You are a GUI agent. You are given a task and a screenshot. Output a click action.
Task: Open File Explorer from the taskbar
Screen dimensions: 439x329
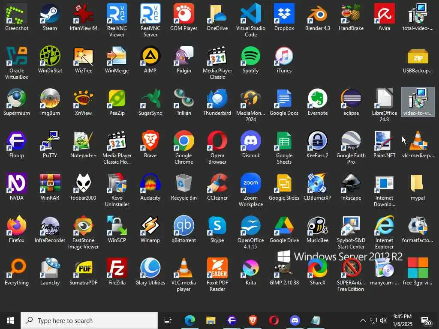(x=211, y=320)
